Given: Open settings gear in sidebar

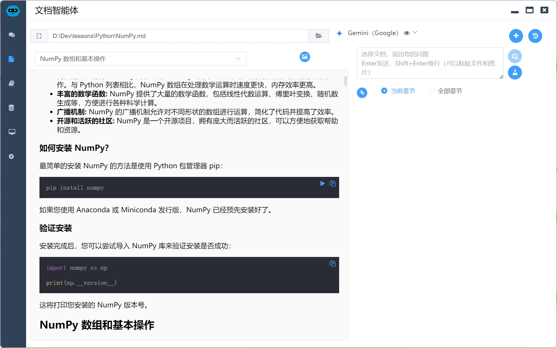Looking at the screenshot, I should 11,157.
